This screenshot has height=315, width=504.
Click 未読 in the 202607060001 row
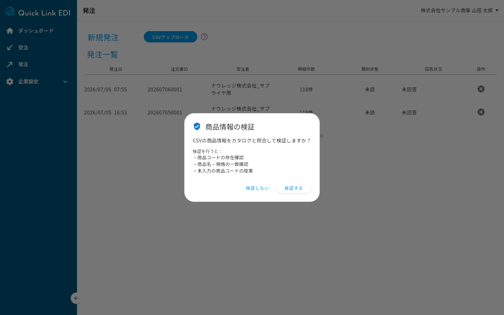pyautogui.click(x=370, y=90)
